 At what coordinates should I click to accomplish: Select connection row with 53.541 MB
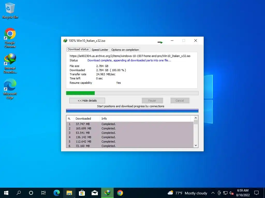(x=130, y=133)
